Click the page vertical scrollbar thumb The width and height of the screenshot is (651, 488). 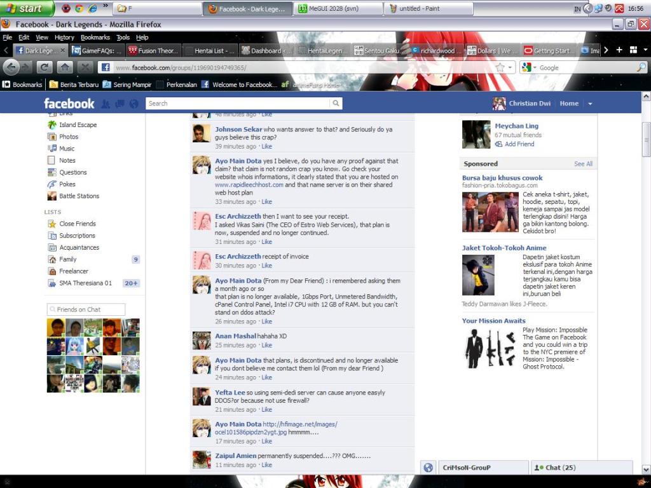(x=646, y=139)
